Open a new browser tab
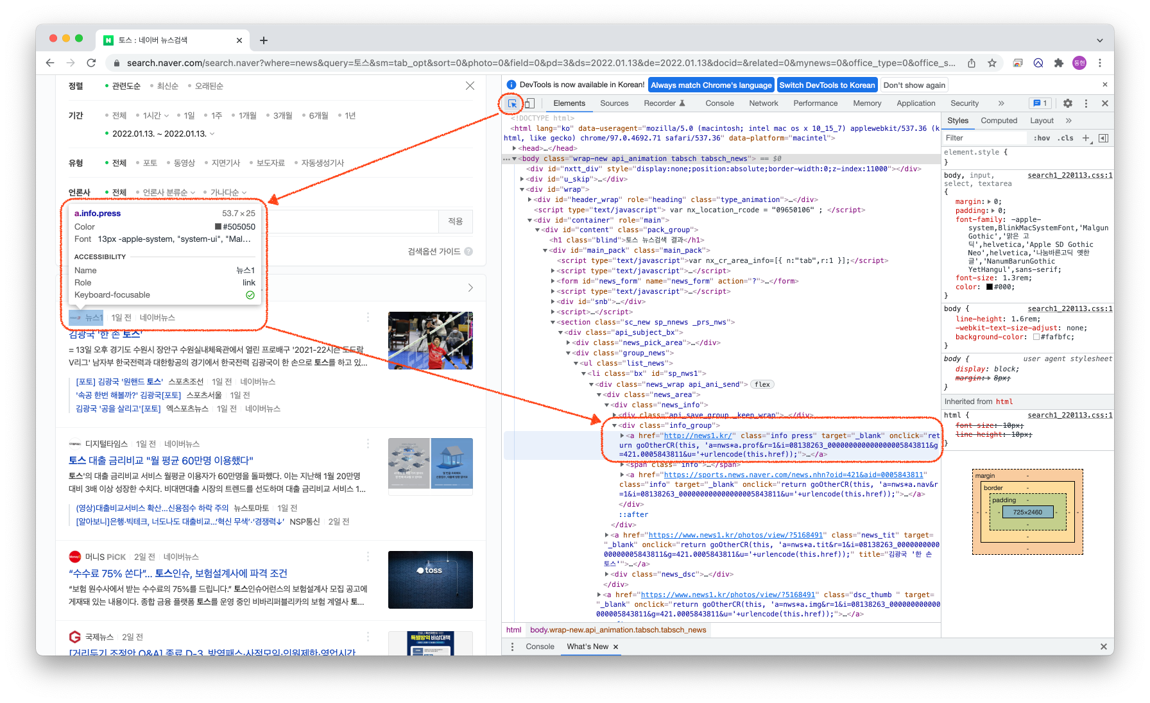The width and height of the screenshot is (1150, 703). [263, 40]
